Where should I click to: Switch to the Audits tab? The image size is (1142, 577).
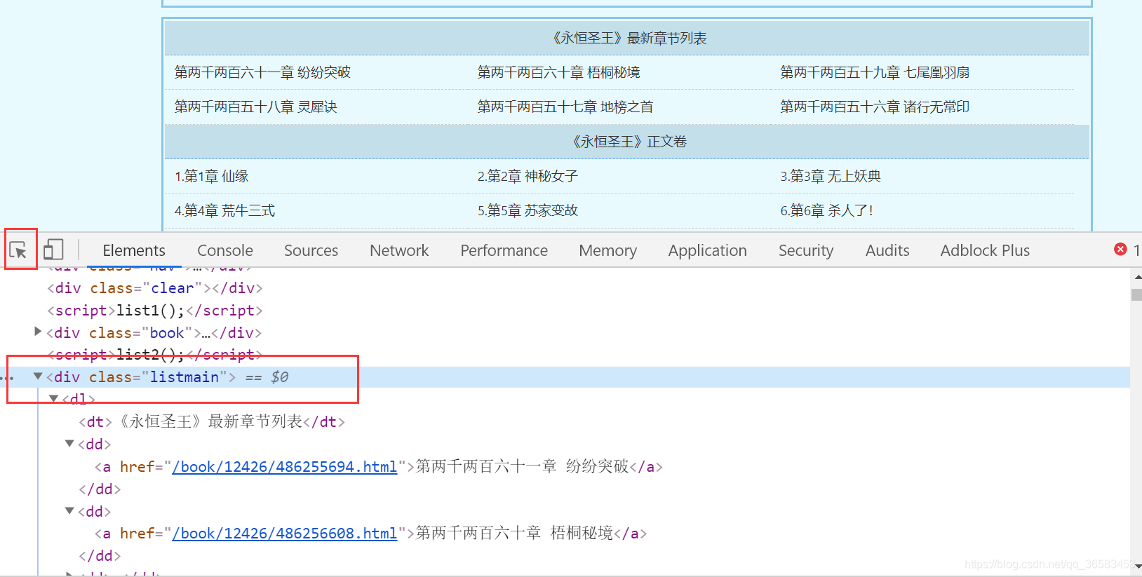click(887, 250)
